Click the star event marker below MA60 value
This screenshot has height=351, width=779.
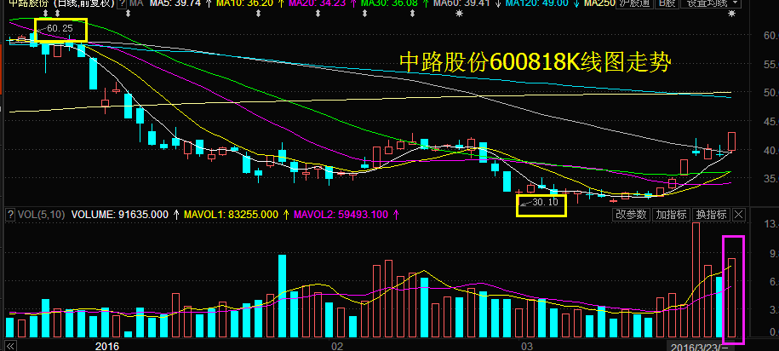coord(459,14)
